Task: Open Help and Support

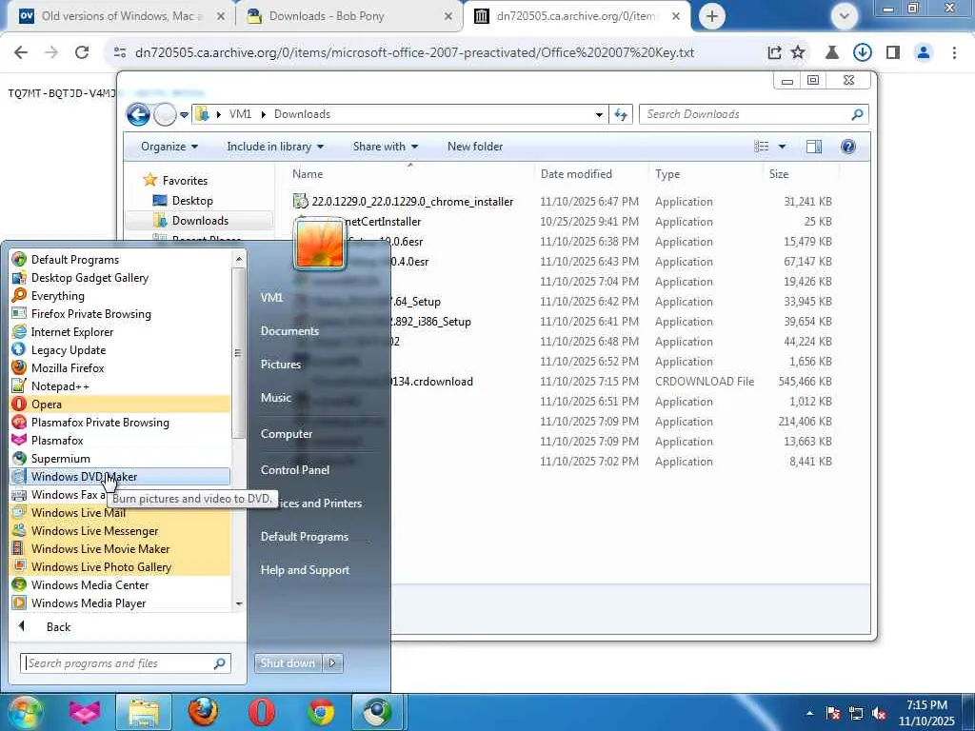Action: 305,569
